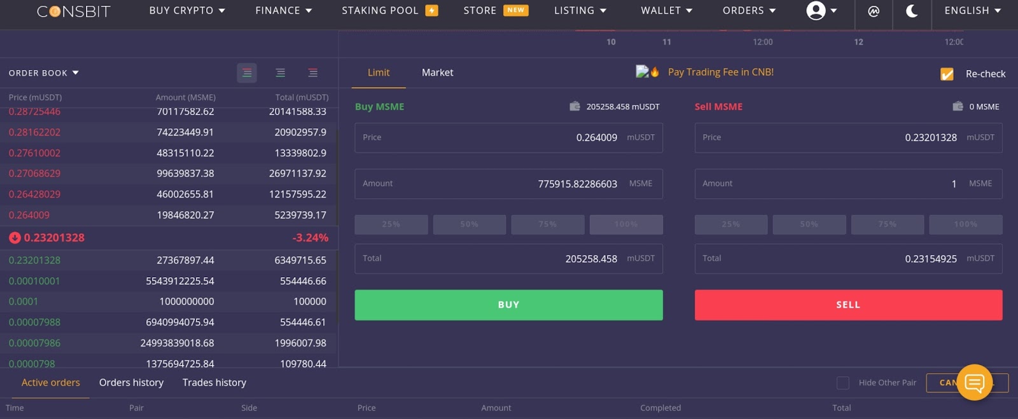
Task: Show both buy and sell orders view
Action: coord(247,73)
